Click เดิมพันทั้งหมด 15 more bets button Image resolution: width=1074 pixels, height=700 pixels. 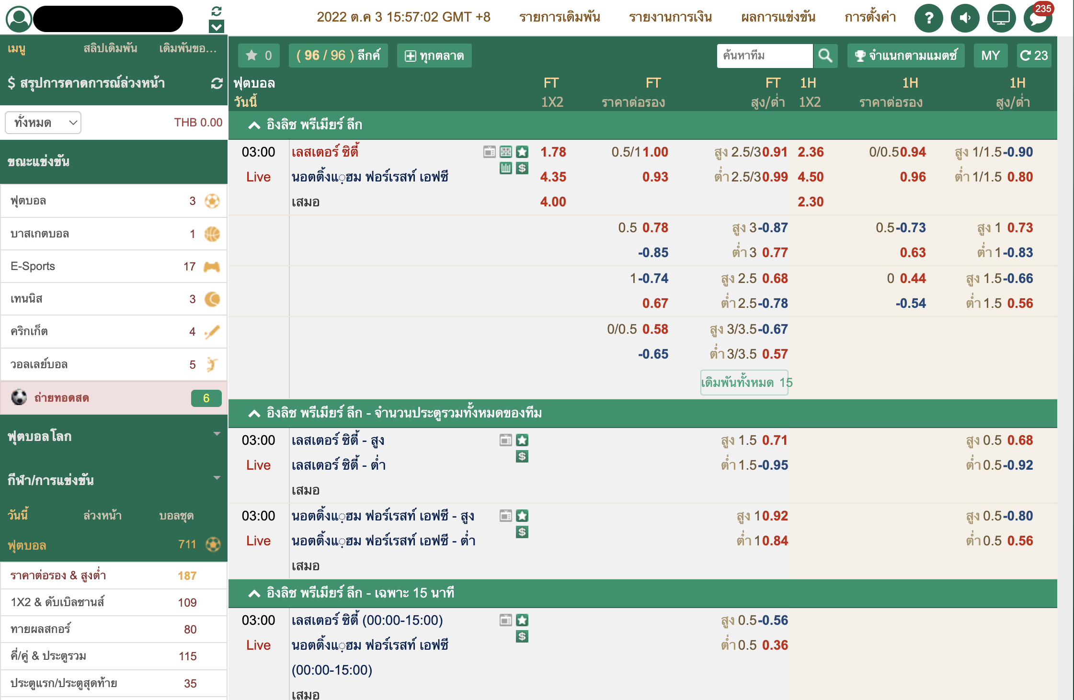pyautogui.click(x=744, y=383)
